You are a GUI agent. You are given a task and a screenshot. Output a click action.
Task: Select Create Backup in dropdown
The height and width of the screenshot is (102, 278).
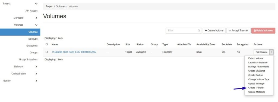255,75
